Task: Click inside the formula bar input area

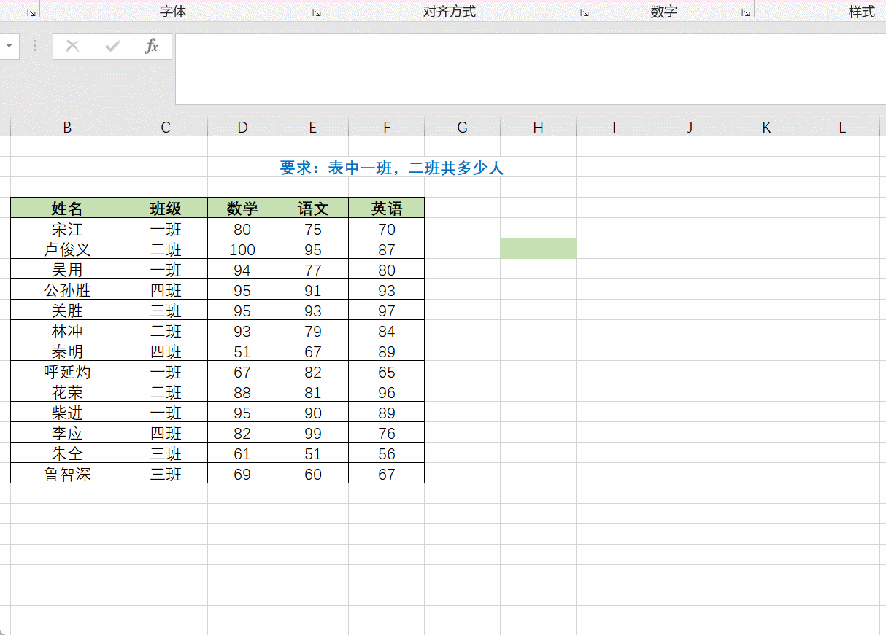Action: (x=531, y=69)
